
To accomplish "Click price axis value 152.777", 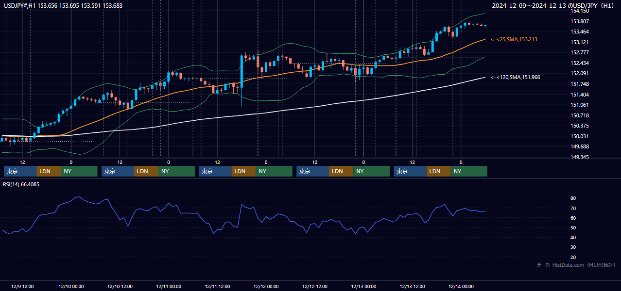I will click(x=580, y=52).
